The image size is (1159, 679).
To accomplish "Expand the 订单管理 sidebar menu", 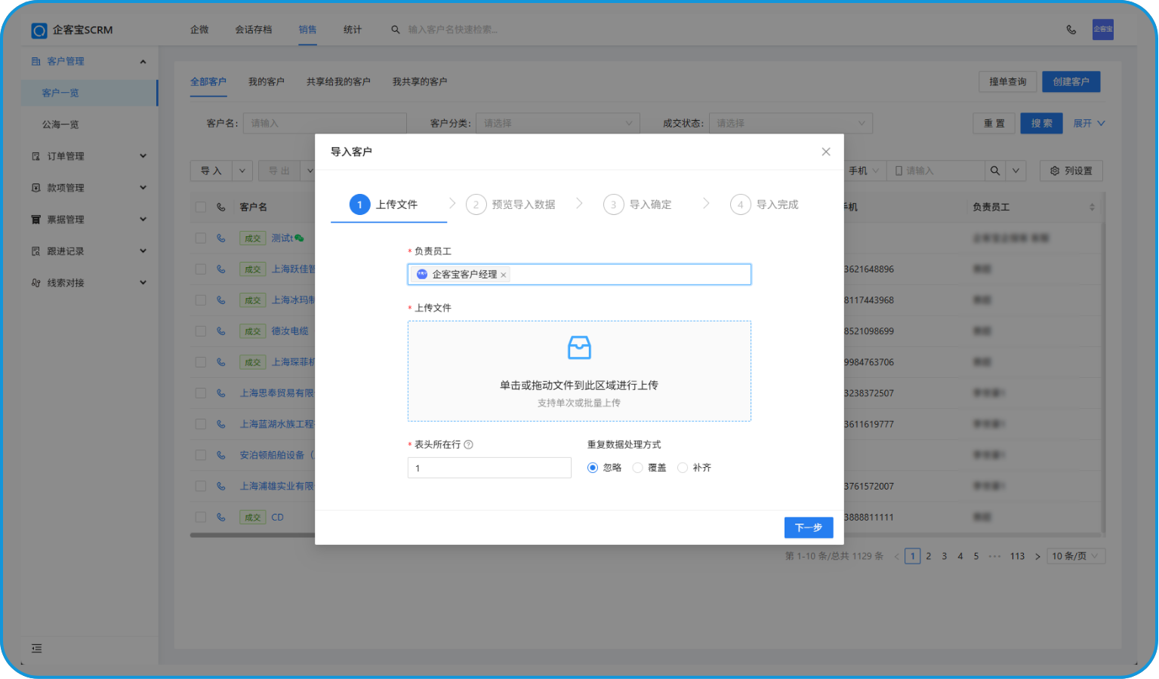I will click(x=88, y=156).
